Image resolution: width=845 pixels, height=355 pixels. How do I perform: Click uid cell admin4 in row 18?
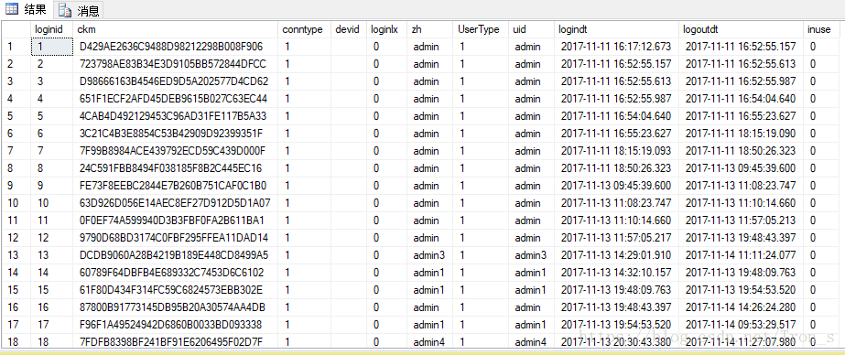pos(530,341)
